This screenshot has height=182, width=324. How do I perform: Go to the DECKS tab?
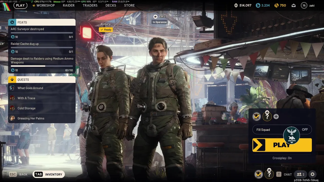click(x=111, y=5)
